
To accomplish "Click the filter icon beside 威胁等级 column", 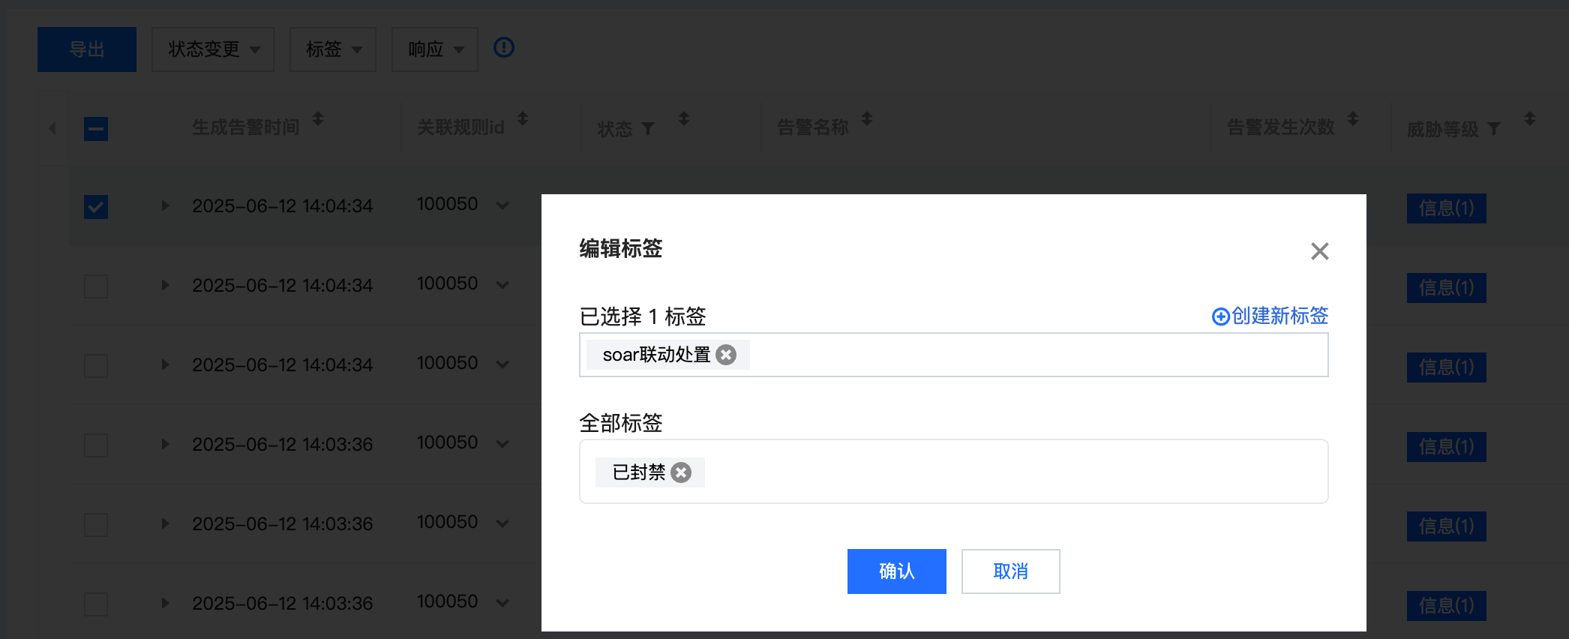I will pyautogui.click(x=1494, y=130).
